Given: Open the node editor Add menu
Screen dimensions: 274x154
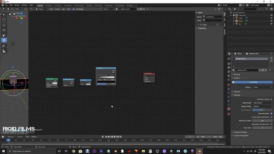Looking at the screenshot, I should tap(63, 9).
